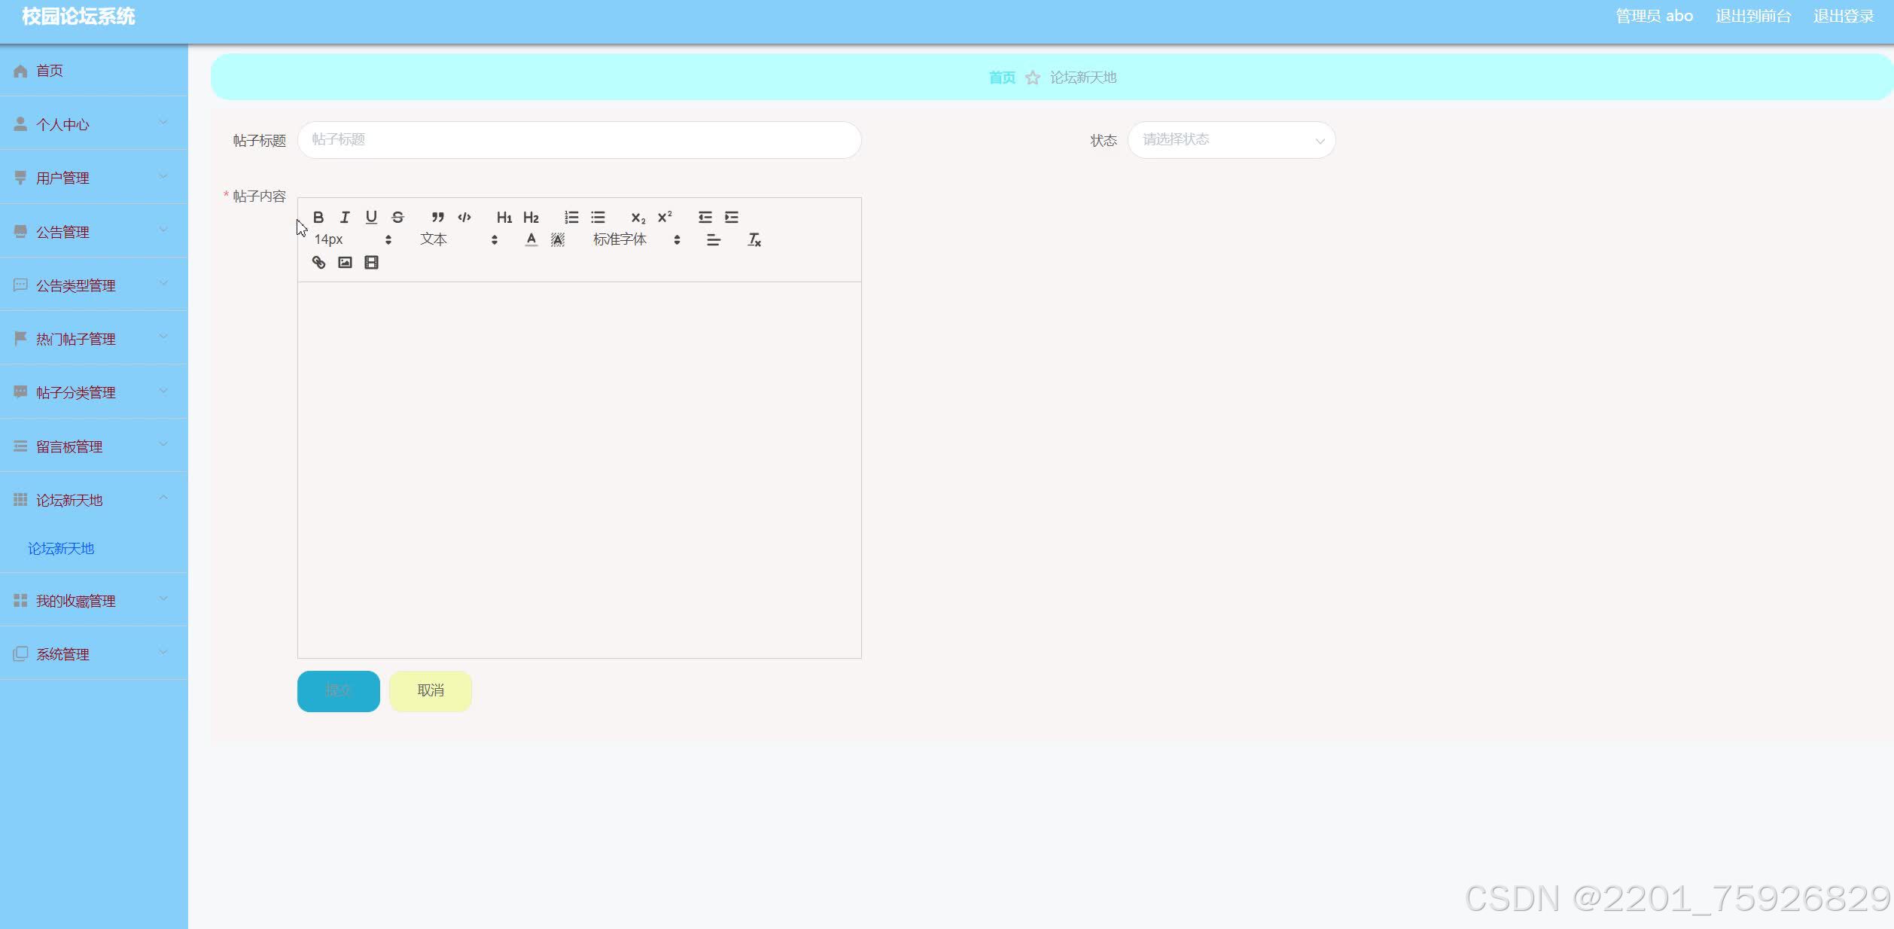The width and height of the screenshot is (1894, 929).
Task: Insert a blockquote using the quote icon
Action: point(437,218)
